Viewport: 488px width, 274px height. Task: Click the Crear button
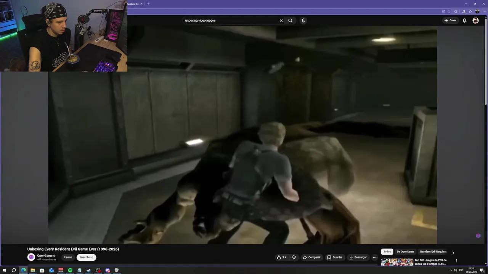pyautogui.click(x=450, y=21)
